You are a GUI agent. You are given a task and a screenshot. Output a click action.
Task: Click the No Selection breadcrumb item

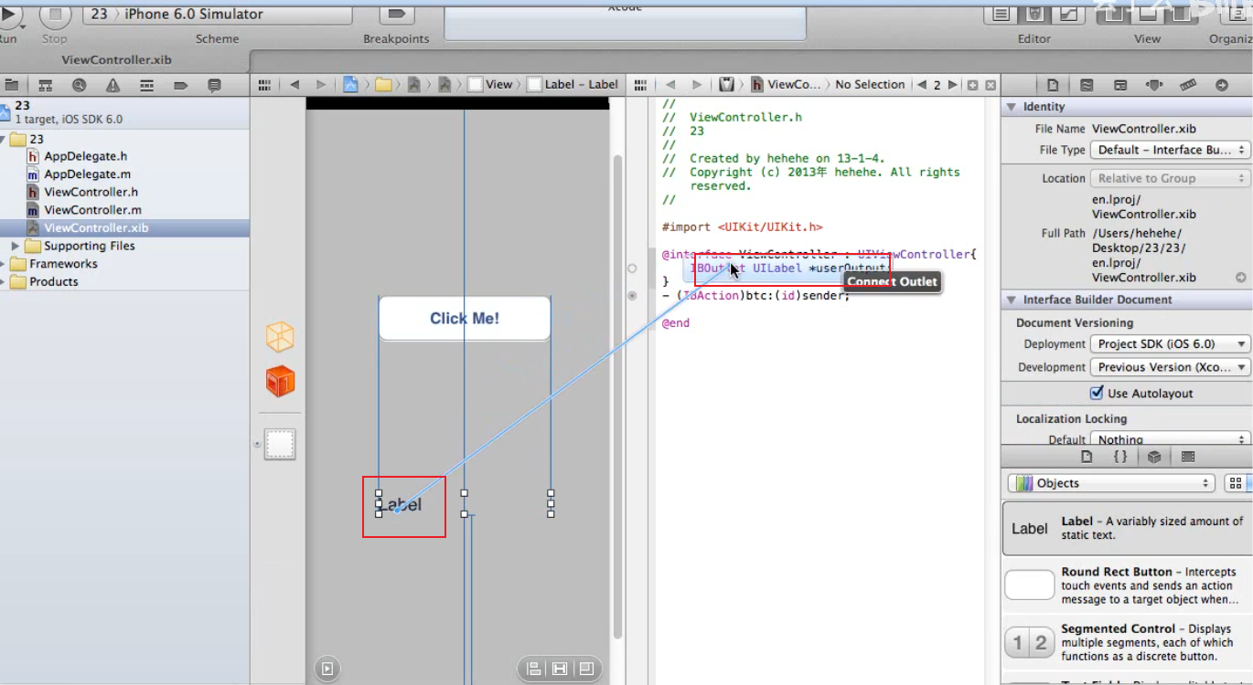(870, 84)
